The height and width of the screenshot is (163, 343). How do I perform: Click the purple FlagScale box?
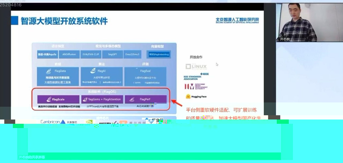(x=58, y=99)
